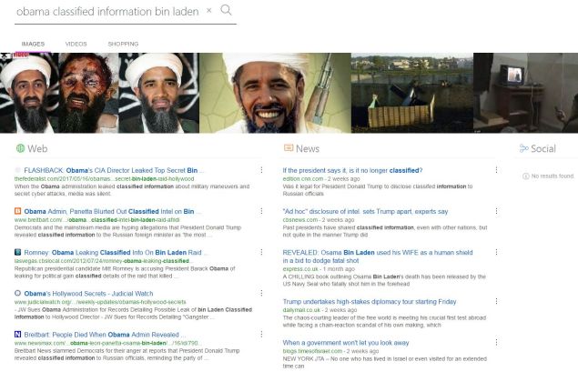Viewport: 578px width, 372px height.
Task: Open REVEALED: Osama Bin Laden used his WIFE article
Action: pos(378,256)
